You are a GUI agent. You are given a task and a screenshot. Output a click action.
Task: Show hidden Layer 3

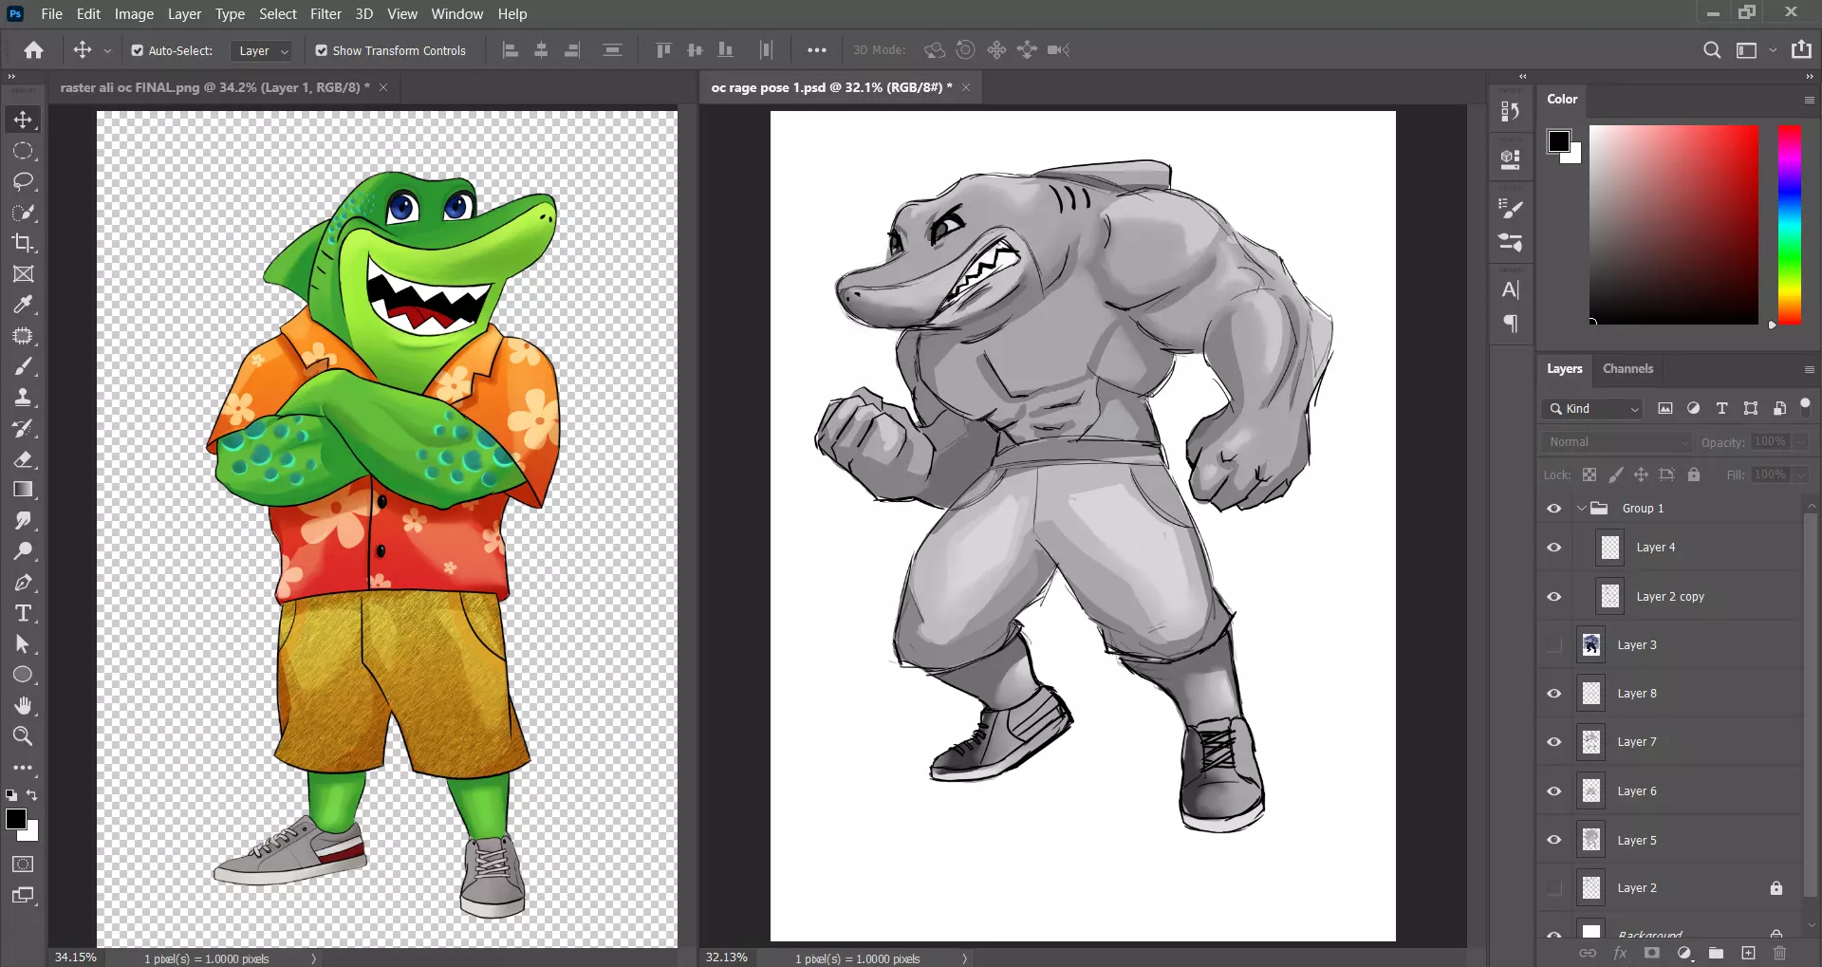tap(1554, 645)
